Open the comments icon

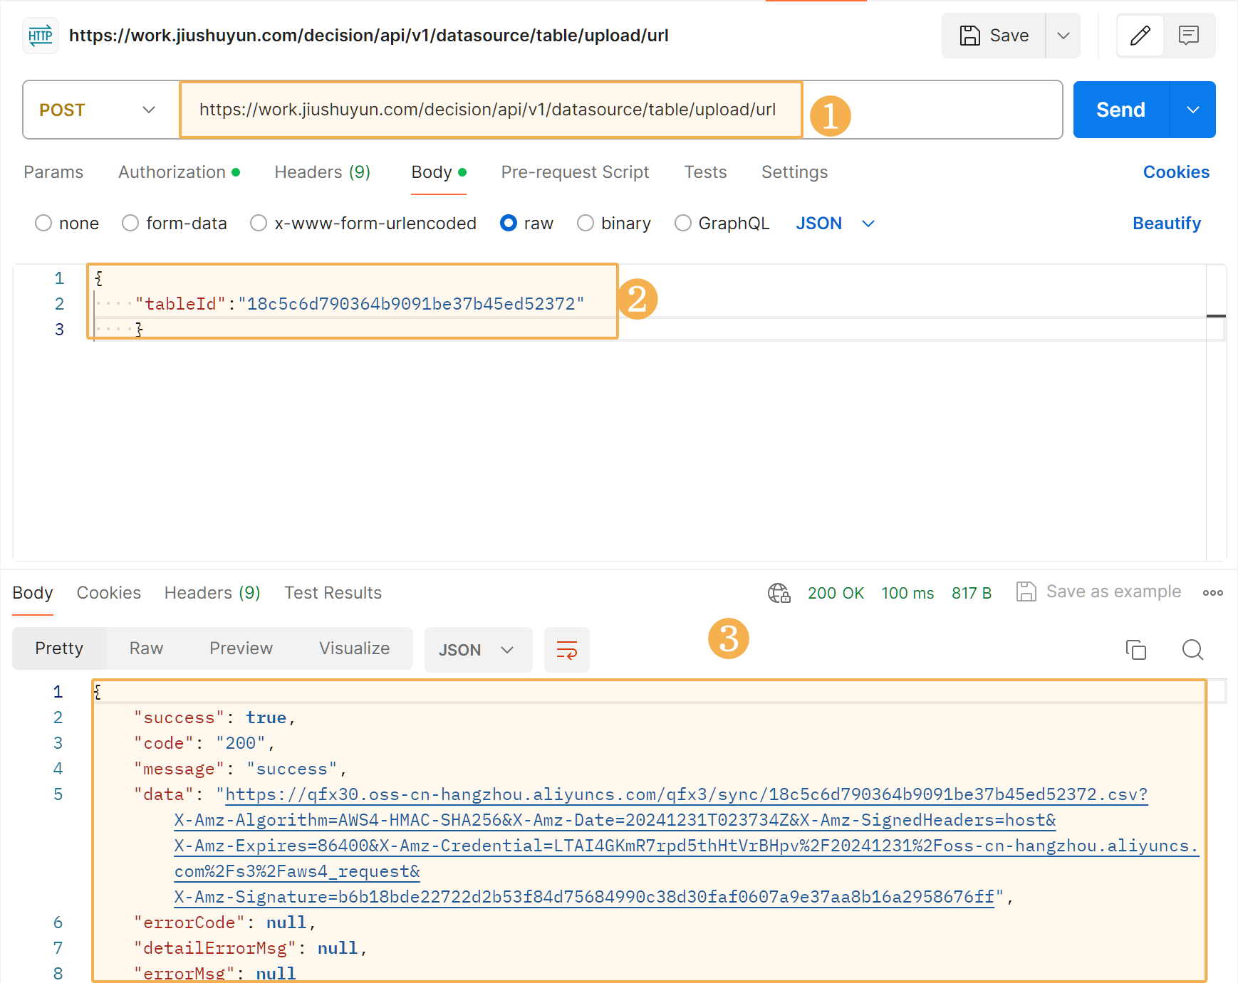tap(1189, 36)
